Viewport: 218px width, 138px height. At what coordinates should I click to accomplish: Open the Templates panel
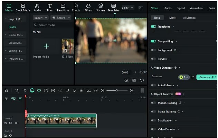tap(114, 8)
